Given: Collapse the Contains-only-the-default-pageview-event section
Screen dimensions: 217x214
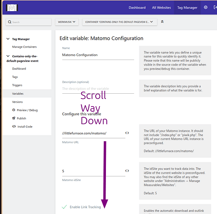Looking at the screenshot, I should point(8,56).
